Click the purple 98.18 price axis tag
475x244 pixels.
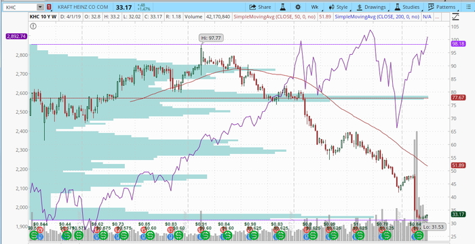coord(458,44)
